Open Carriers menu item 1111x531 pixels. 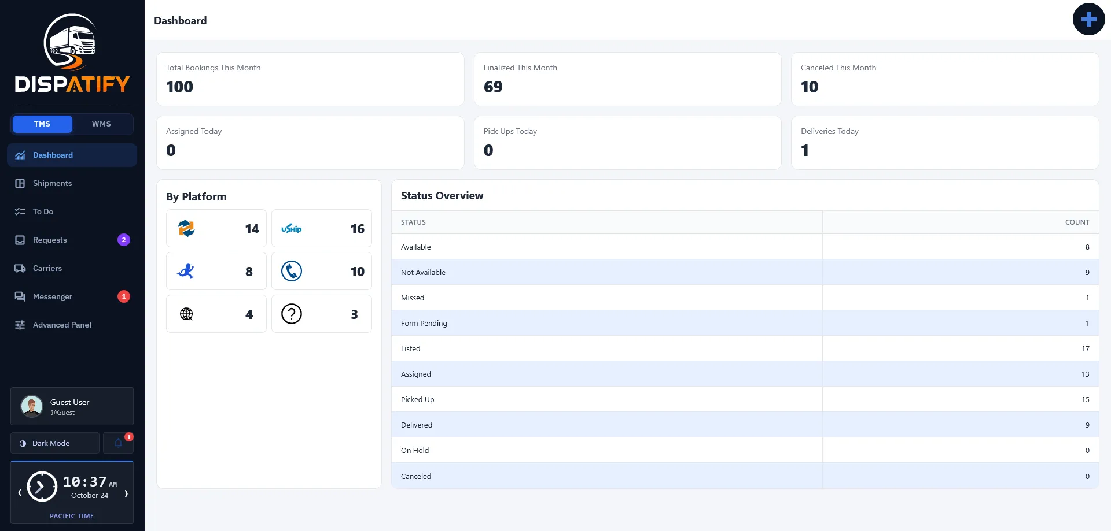click(x=72, y=268)
